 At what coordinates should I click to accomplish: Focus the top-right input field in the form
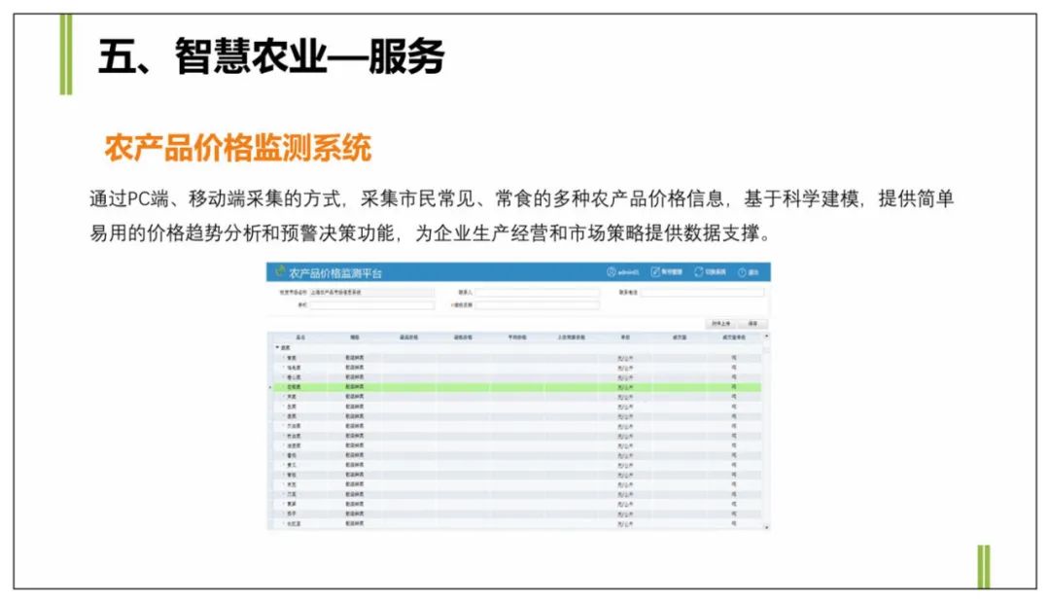(702, 292)
